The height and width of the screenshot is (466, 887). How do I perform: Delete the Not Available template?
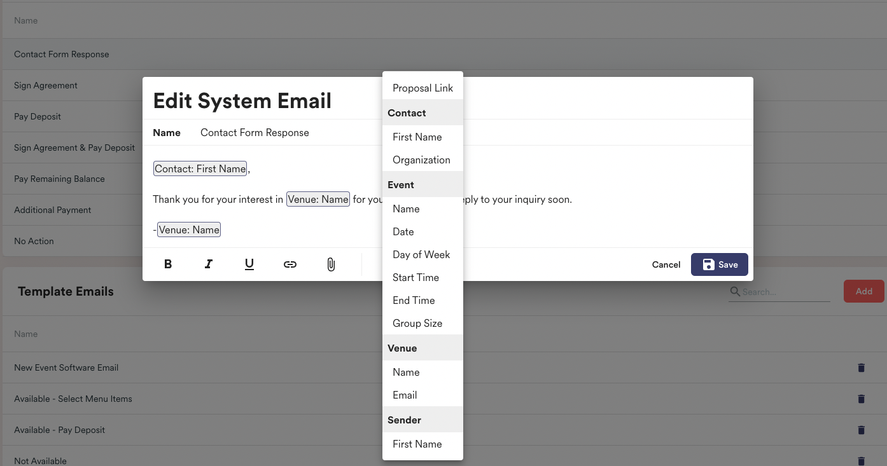tap(861, 460)
